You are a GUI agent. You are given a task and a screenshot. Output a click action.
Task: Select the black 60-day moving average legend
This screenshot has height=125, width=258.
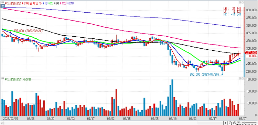coord(57,3)
